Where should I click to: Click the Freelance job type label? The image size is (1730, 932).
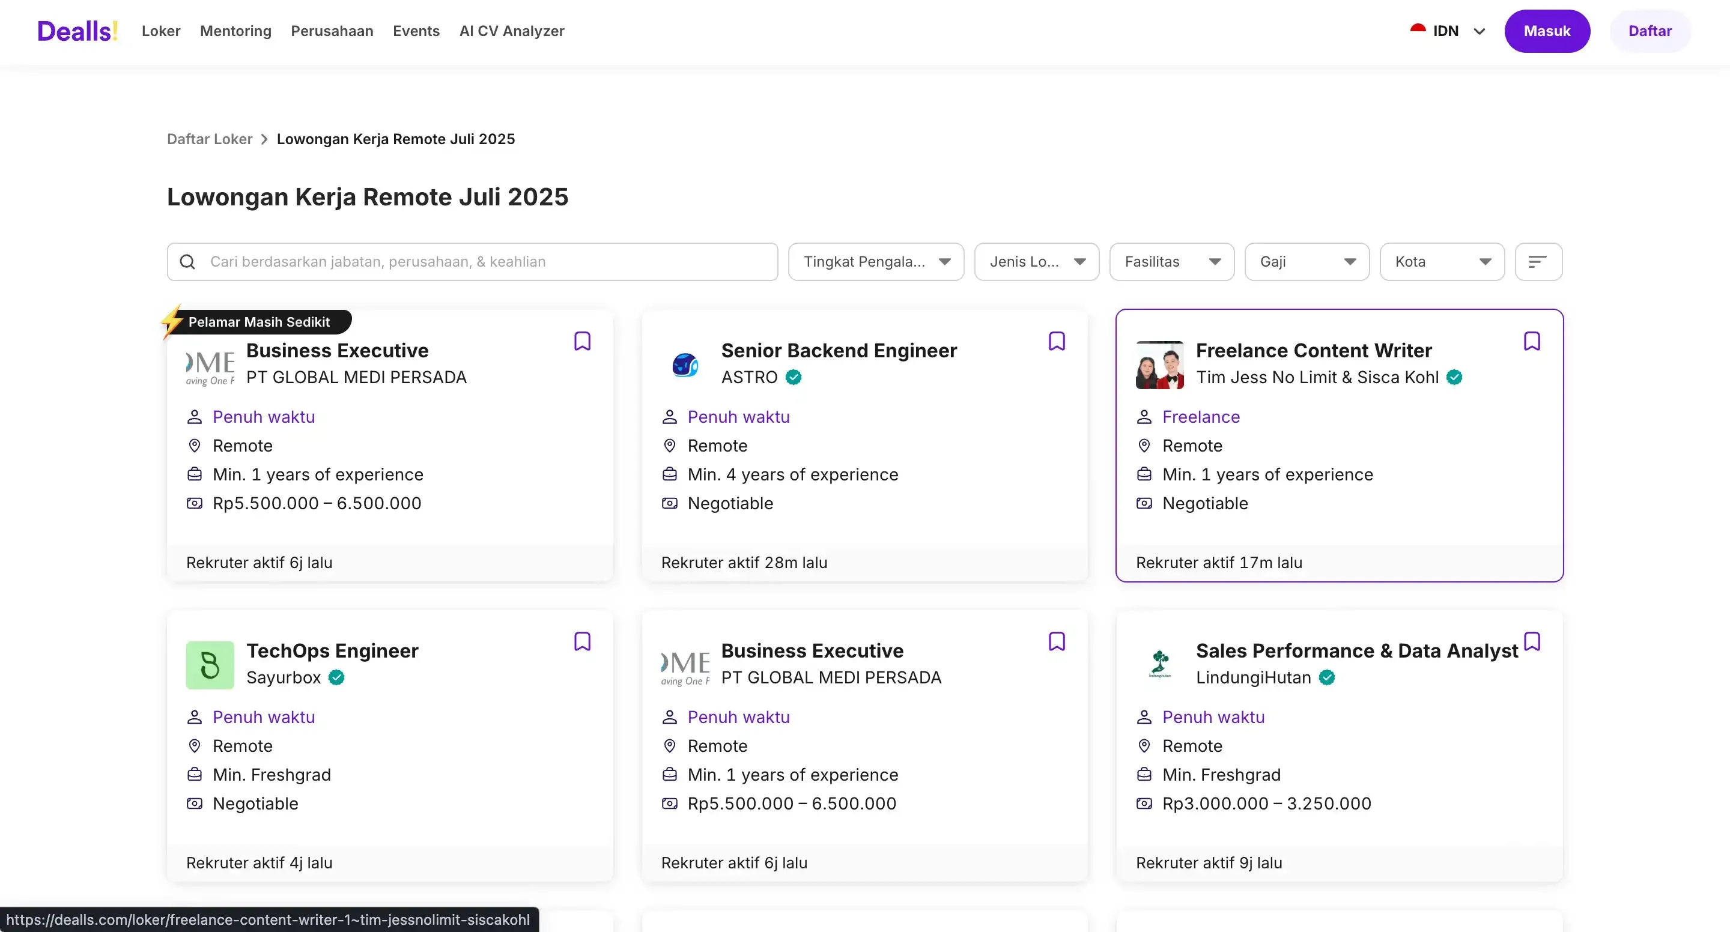[x=1201, y=417]
